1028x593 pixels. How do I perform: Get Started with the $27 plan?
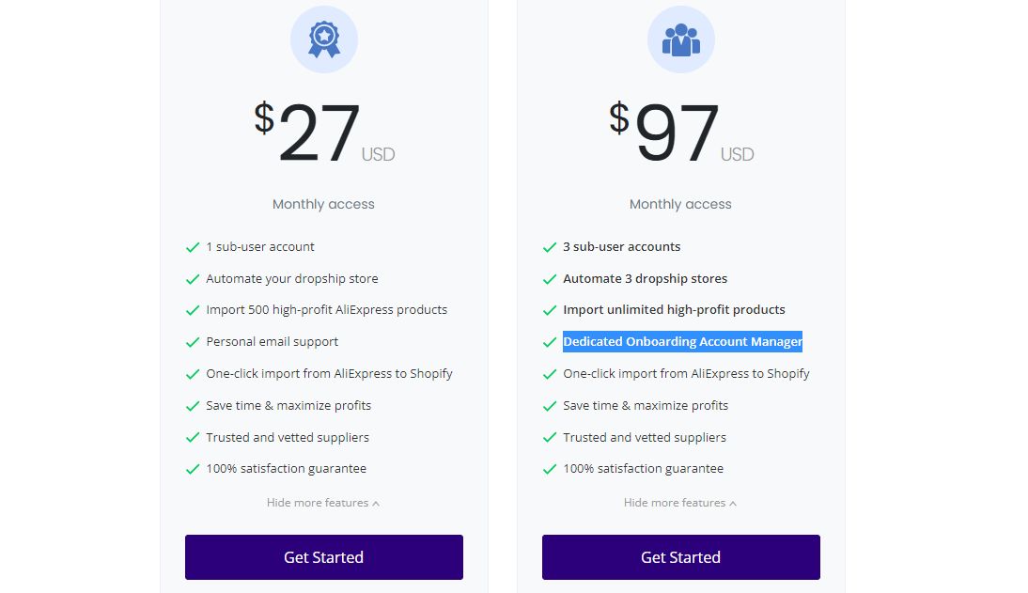324,557
